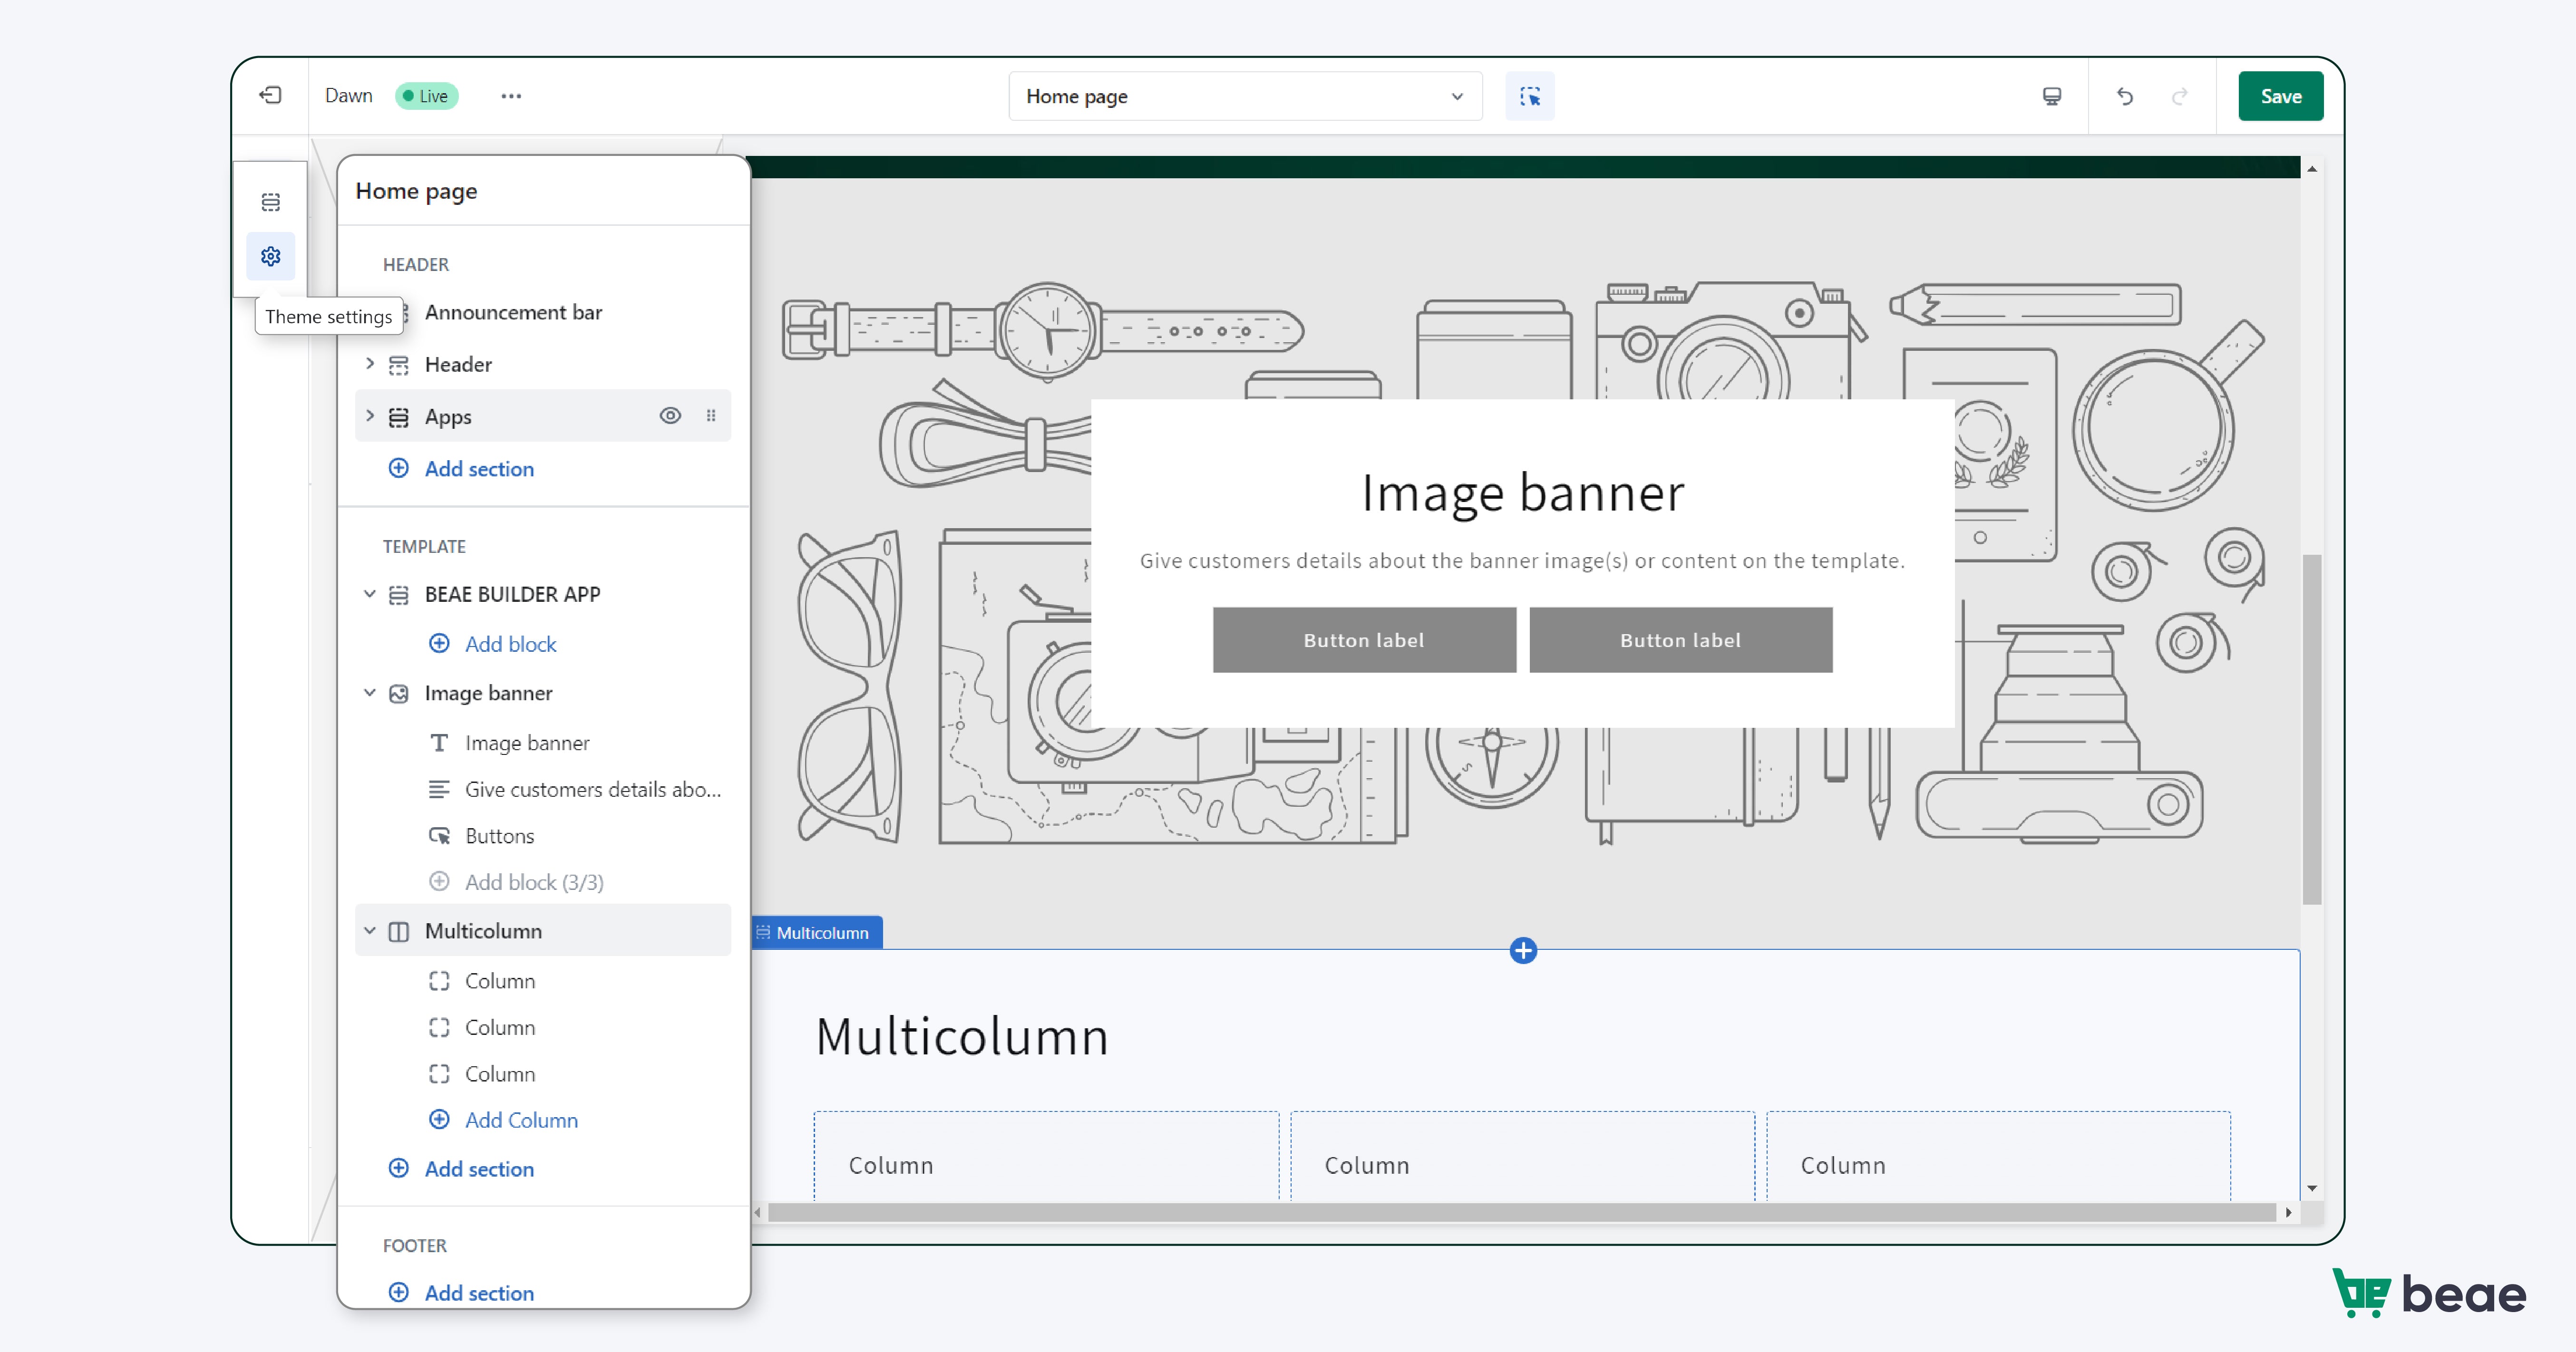Viewport: 2576px width, 1352px height.
Task: Click the horizontal scrollbar under preview
Action: [x=1520, y=1212]
